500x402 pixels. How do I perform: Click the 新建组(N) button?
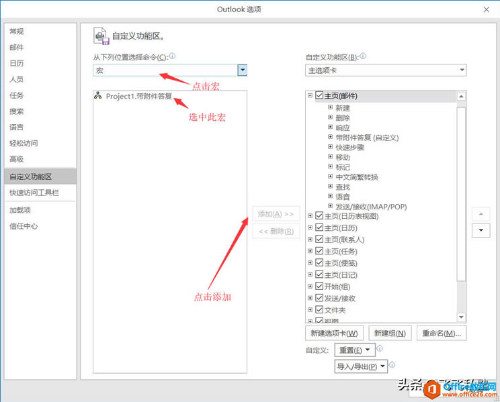click(x=390, y=333)
